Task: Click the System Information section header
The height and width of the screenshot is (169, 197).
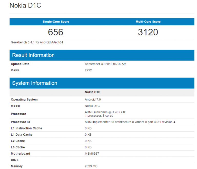Action: [x=35, y=83]
